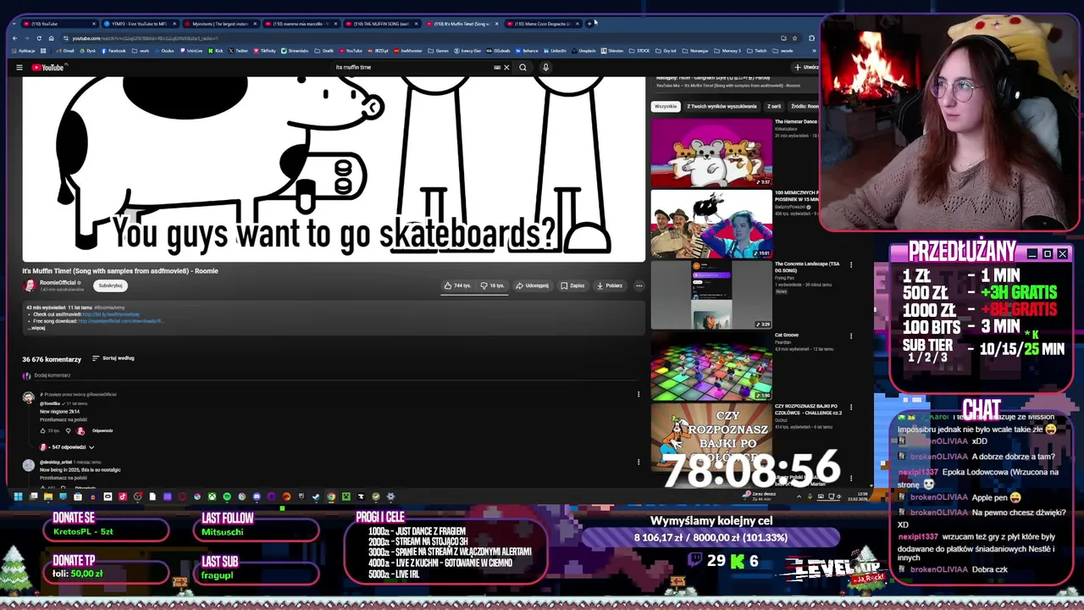Open the Sortuj według dropdown
This screenshot has height=610, width=1084.
[113, 358]
